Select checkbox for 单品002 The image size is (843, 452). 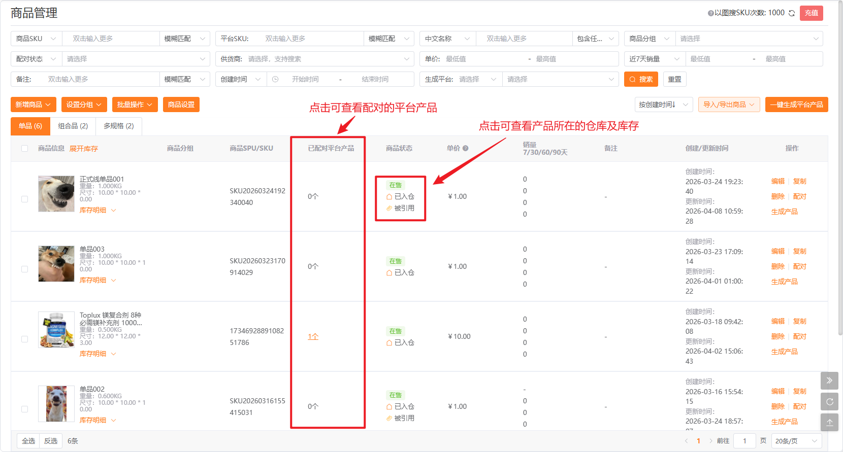pos(24,409)
